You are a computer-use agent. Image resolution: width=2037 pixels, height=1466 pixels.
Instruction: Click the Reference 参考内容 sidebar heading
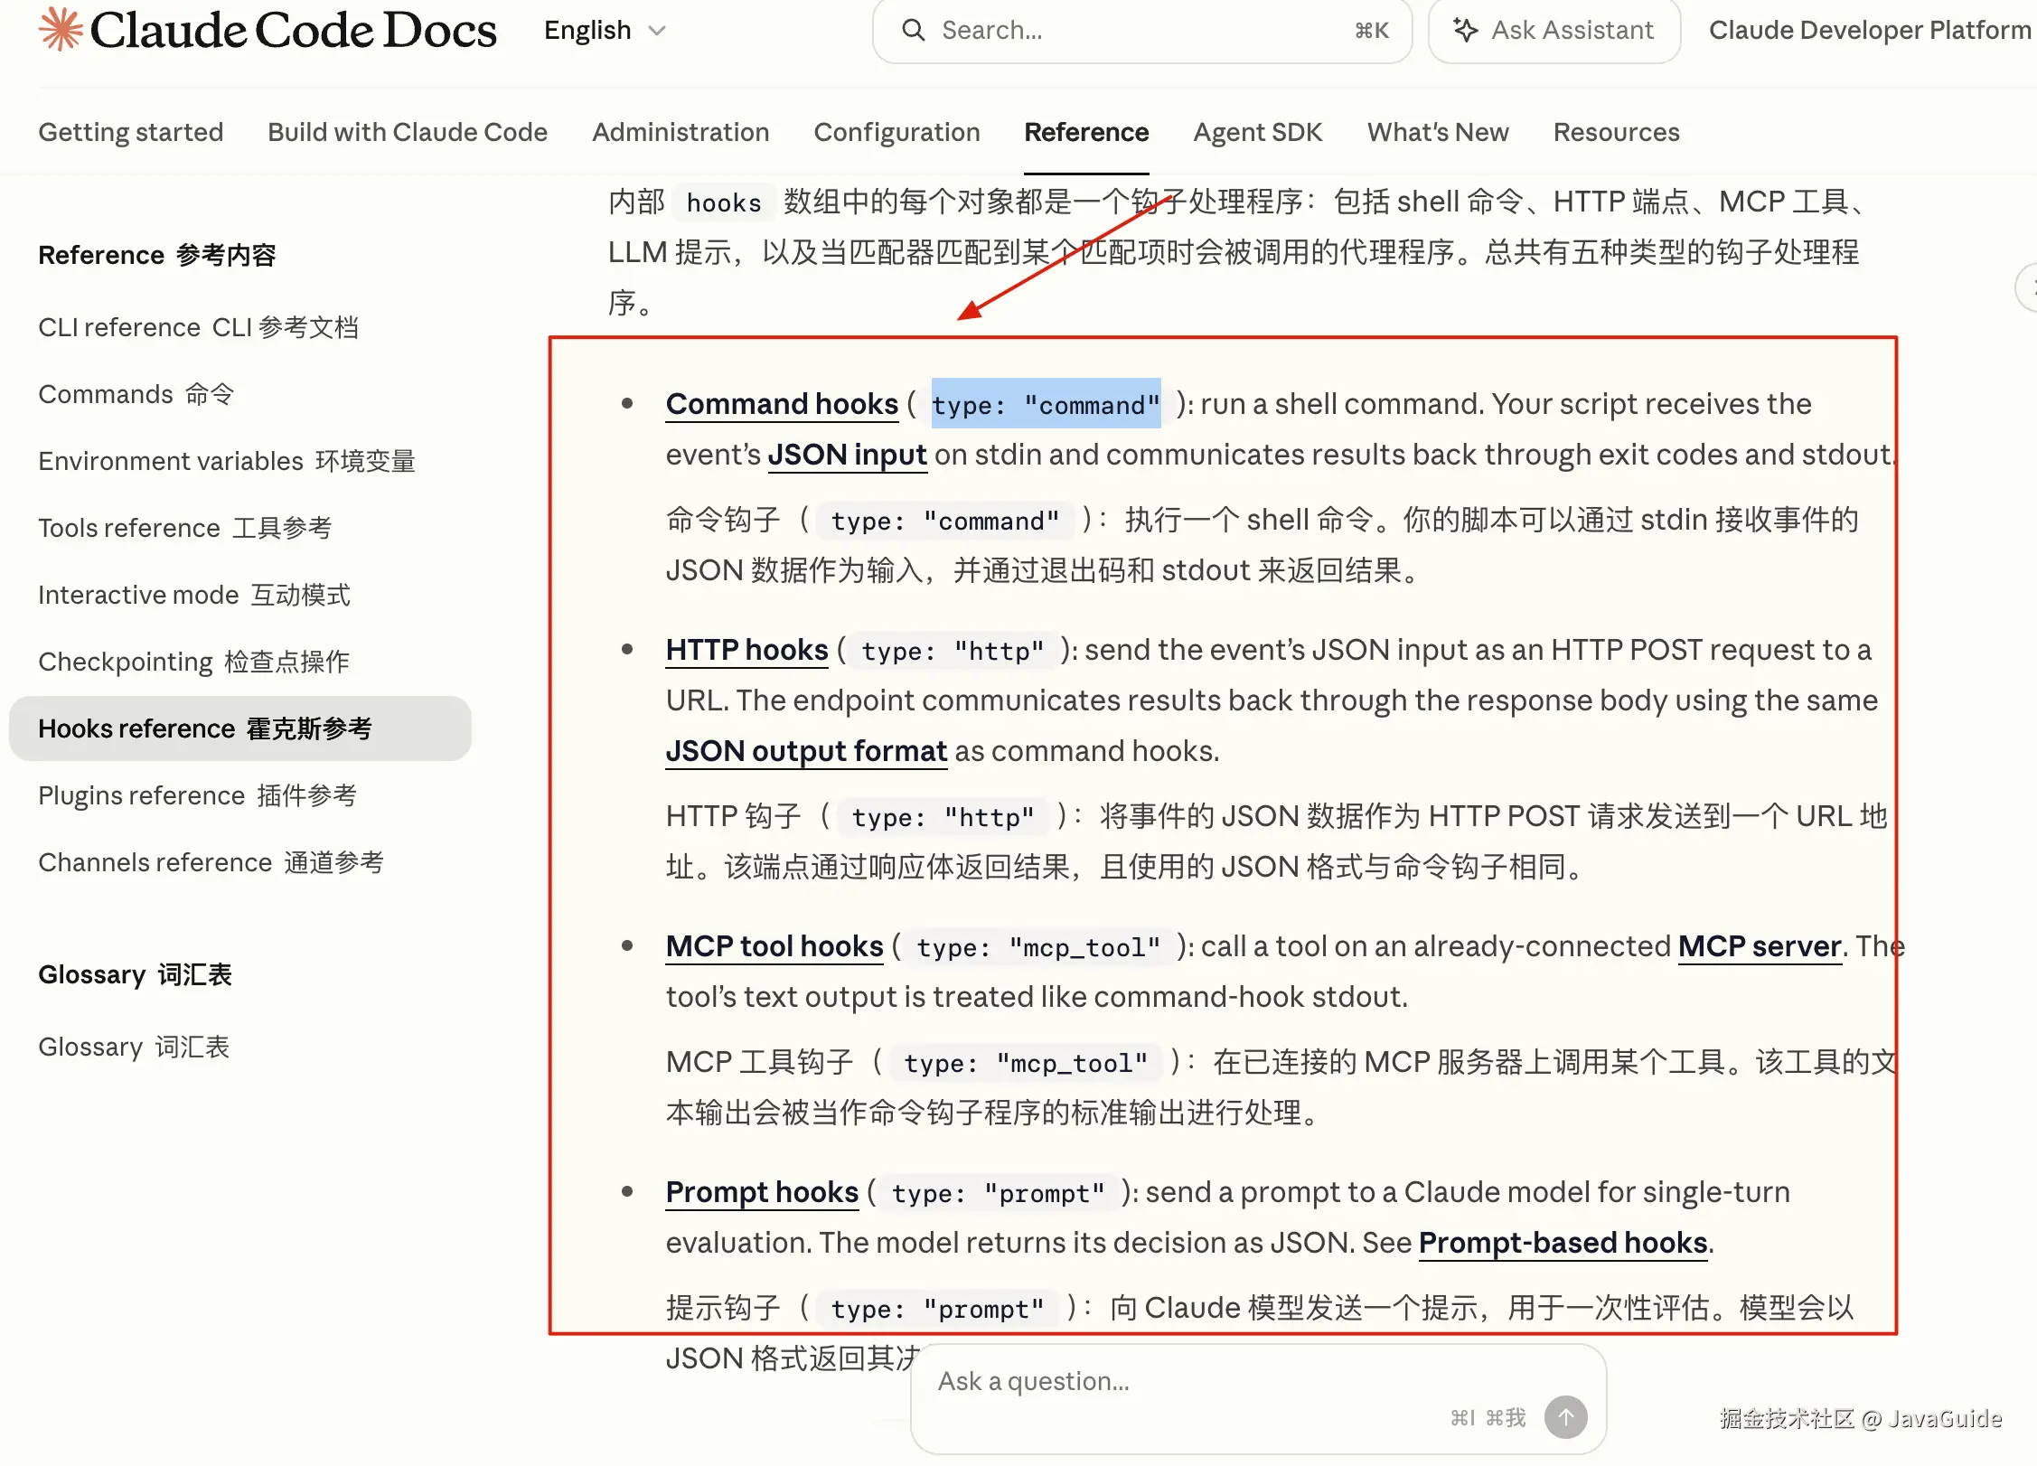pyautogui.click(x=157, y=255)
